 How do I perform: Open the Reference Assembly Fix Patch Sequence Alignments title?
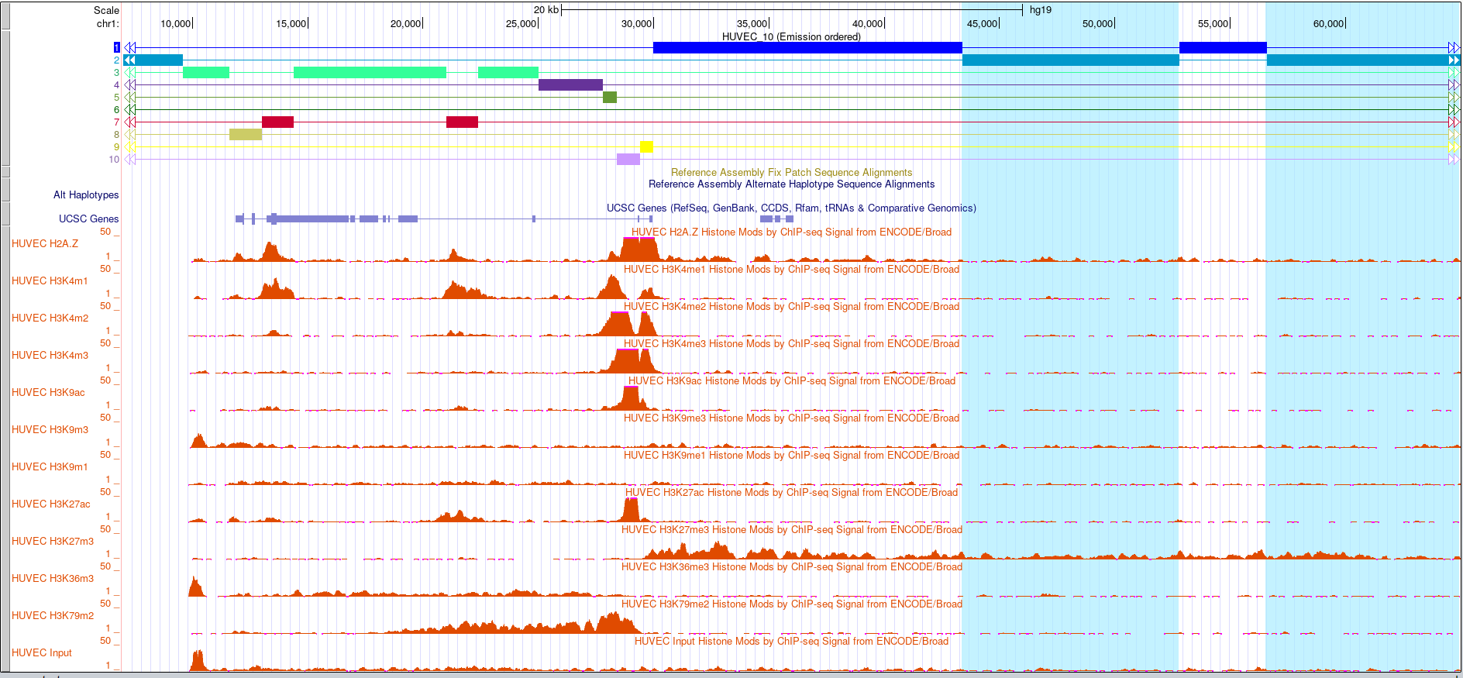pos(791,173)
